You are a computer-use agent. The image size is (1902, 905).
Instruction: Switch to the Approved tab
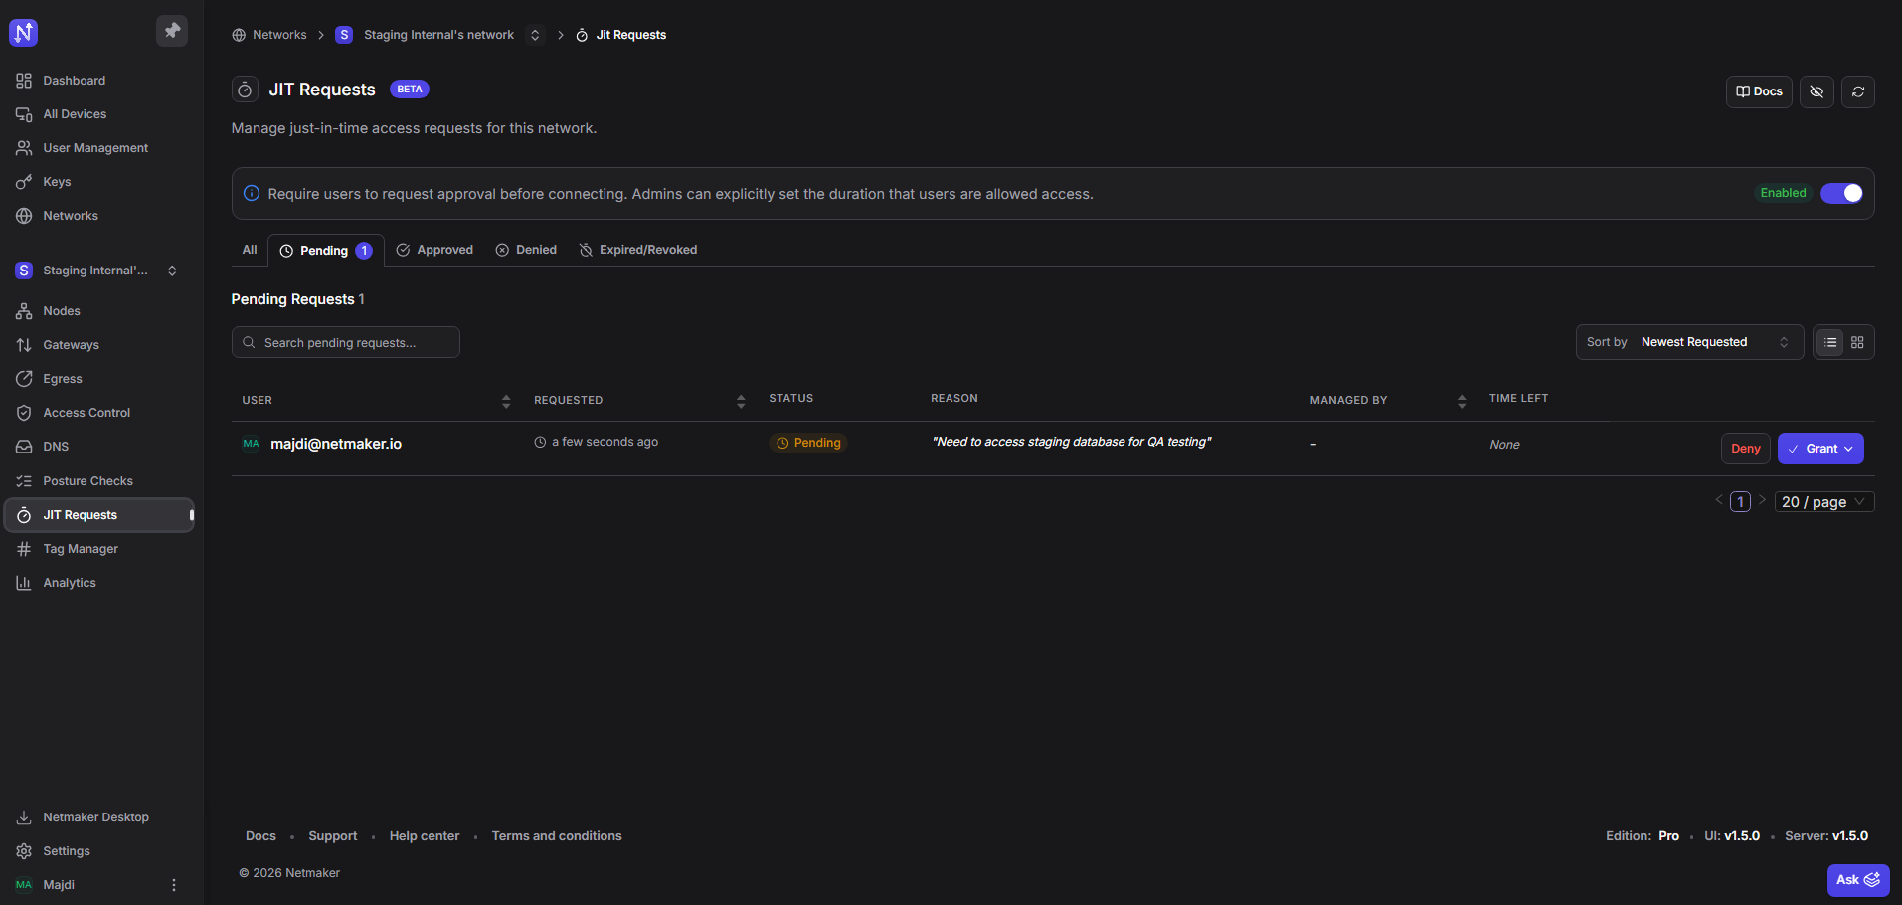(434, 250)
